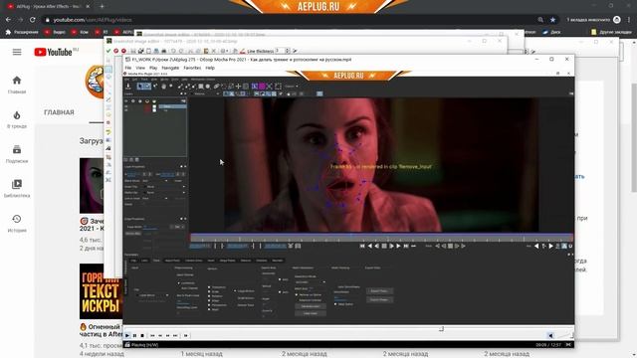Open История in YouTube sidebar
Image resolution: width=637 pixels, height=358 pixels.
pos(17,223)
